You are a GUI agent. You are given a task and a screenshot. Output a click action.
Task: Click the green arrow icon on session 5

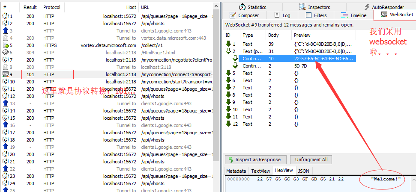point(6,45)
